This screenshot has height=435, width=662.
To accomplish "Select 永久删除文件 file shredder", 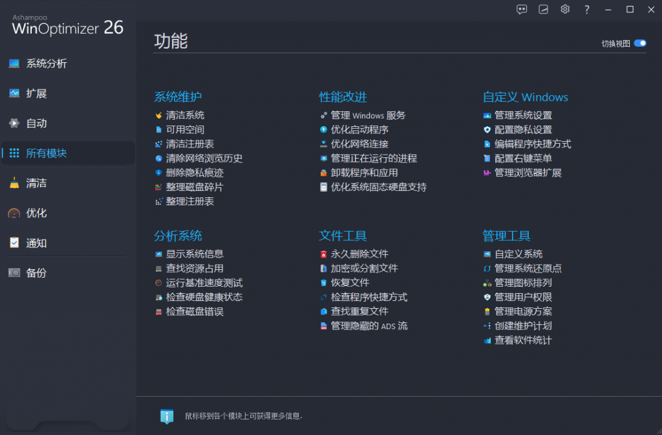I will pyautogui.click(x=359, y=253).
